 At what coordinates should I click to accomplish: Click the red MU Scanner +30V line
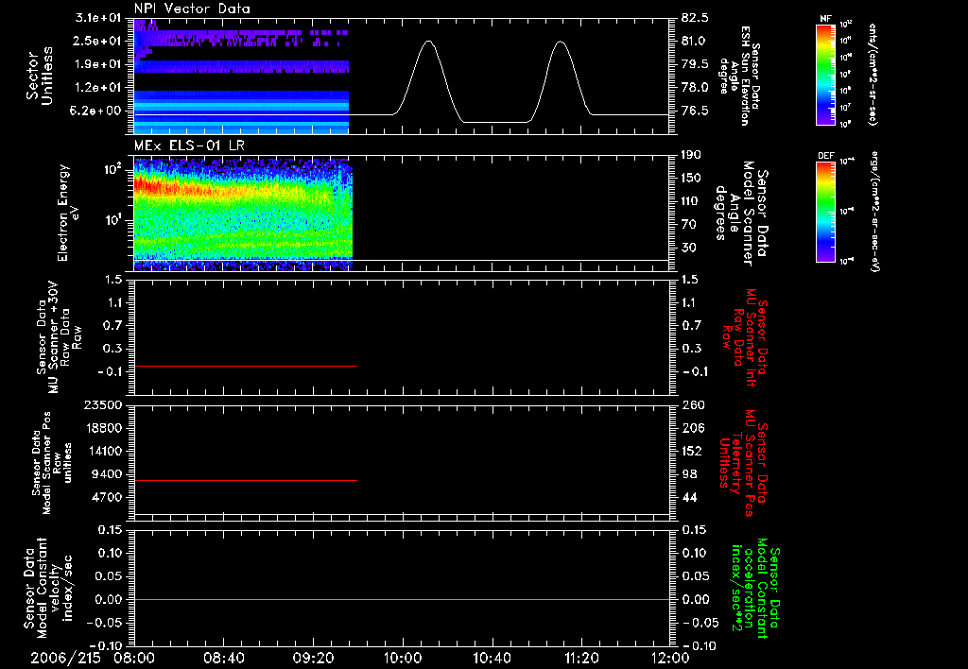pyautogui.click(x=246, y=366)
